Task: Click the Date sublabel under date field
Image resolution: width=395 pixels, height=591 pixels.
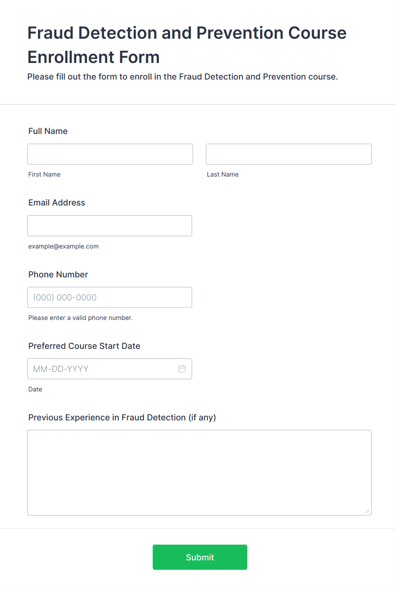Action: coord(35,389)
